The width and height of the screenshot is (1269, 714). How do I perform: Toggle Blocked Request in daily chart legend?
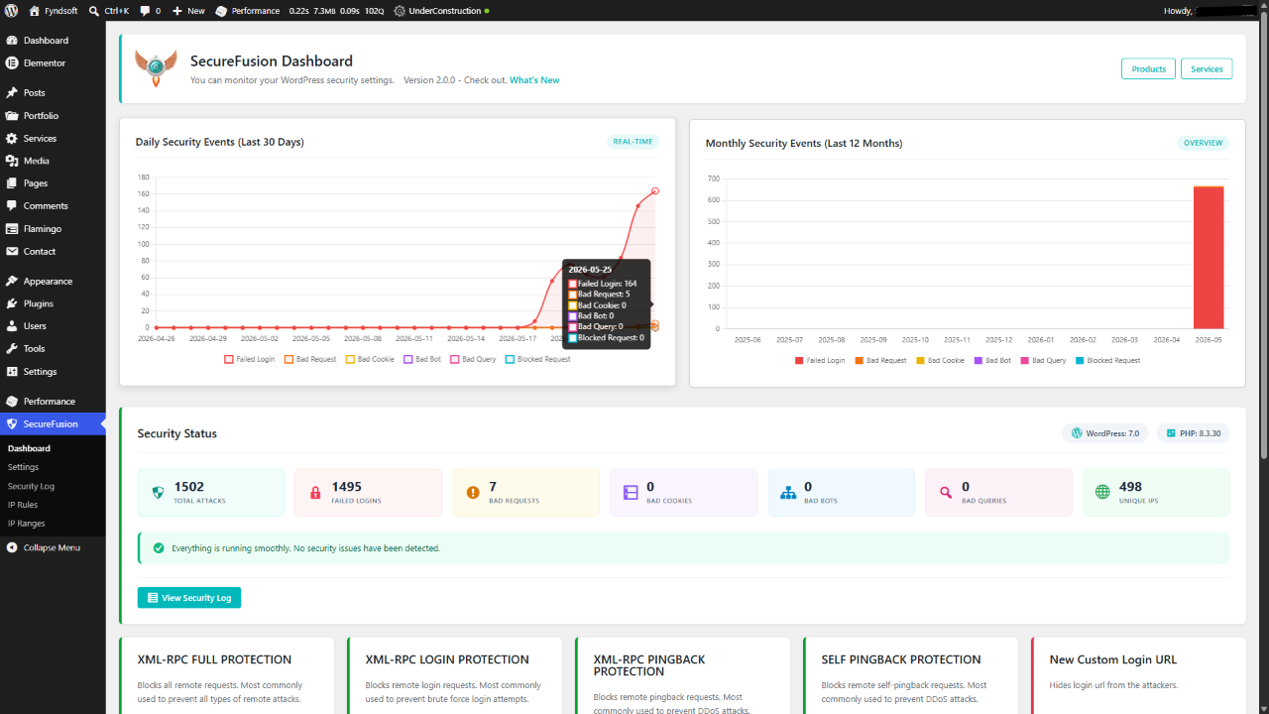click(538, 359)
